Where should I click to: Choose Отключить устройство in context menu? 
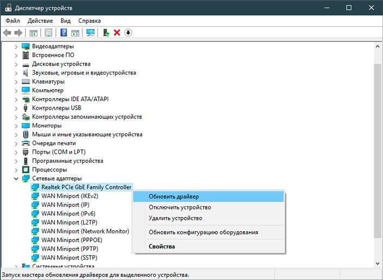point(209,207)
